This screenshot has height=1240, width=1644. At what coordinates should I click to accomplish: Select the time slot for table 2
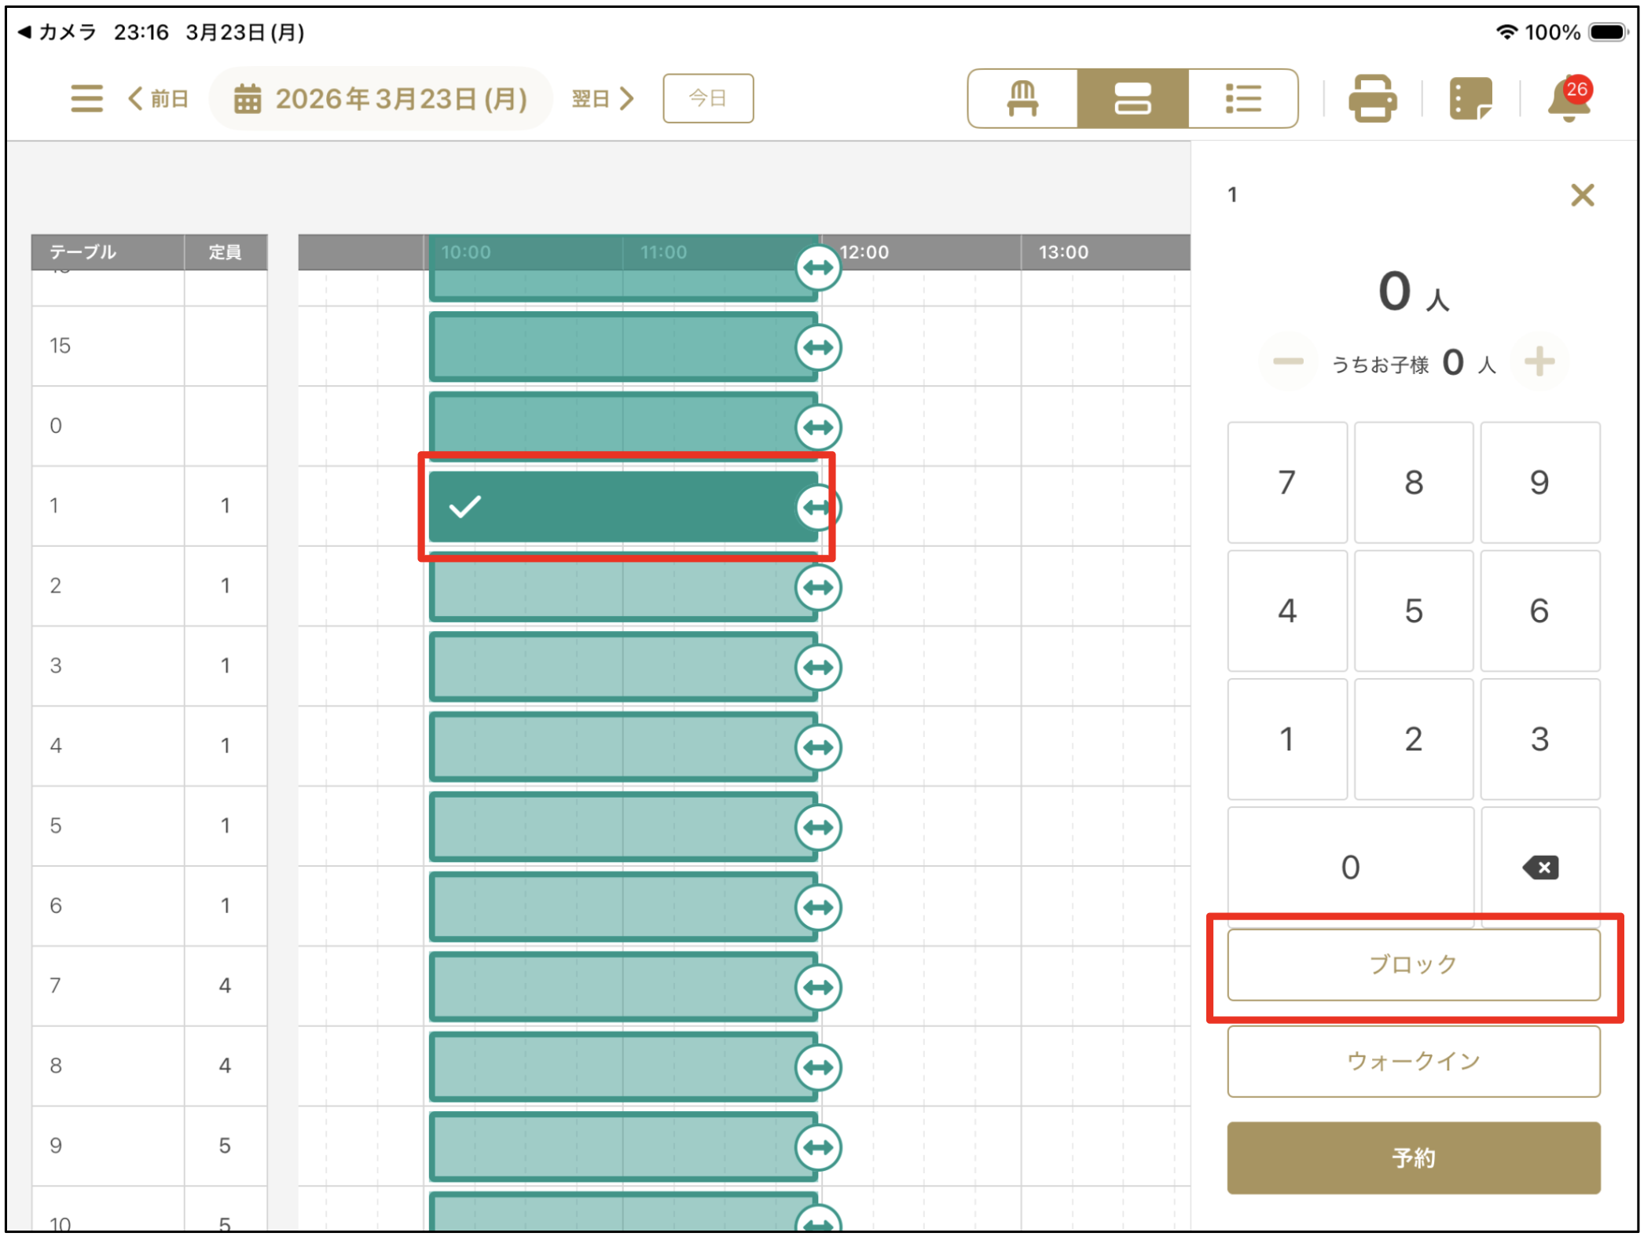coord(613,587)
